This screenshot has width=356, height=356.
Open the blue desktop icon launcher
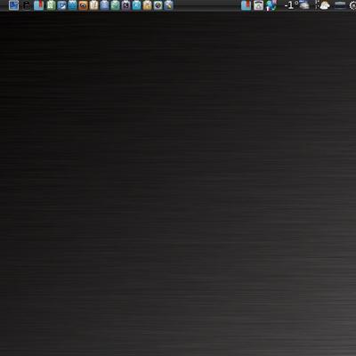click(x=13, y=5)
